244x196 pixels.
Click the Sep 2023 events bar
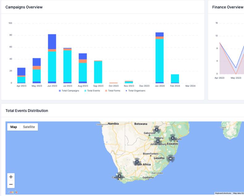(98, 72)
